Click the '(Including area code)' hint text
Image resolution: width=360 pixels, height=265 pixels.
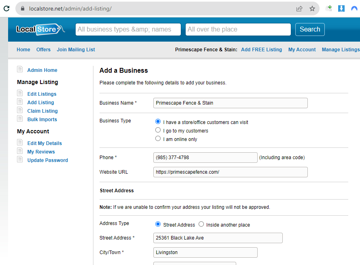click(282, 158)
